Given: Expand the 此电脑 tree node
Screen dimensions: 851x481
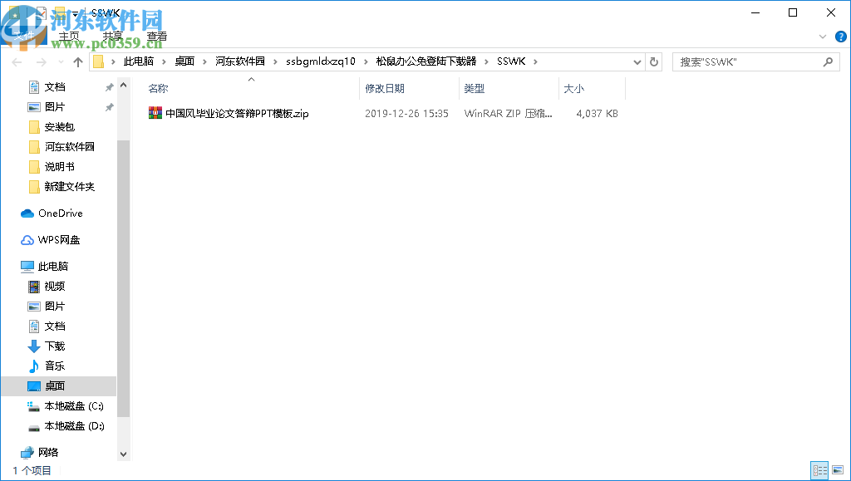Looking at the screenshot, I should click(x=11, y=266).
